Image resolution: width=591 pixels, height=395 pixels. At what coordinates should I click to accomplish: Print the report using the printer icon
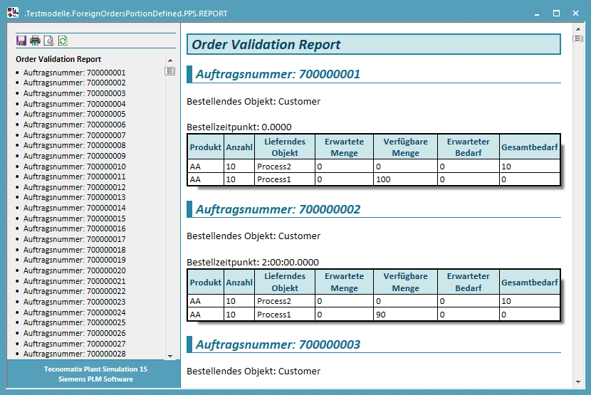pos(35,41)
